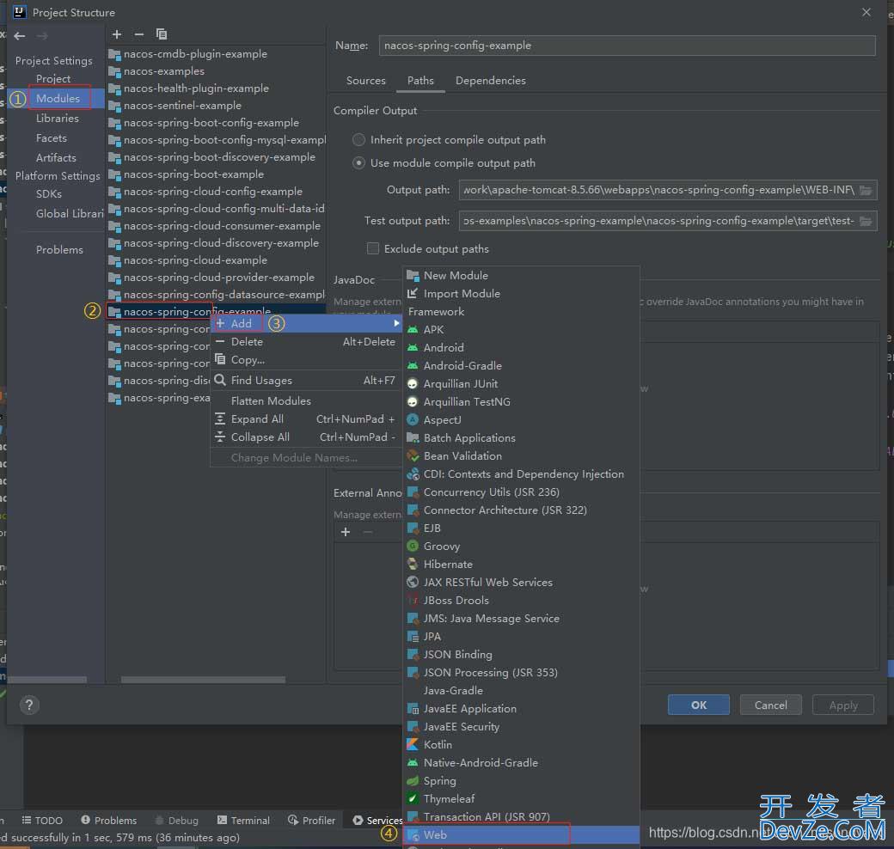
Task: Switch to the Dependencies tab
Action: (x=490, y=80)
